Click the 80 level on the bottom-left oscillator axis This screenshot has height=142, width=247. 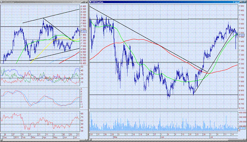[x=82, y=114]
